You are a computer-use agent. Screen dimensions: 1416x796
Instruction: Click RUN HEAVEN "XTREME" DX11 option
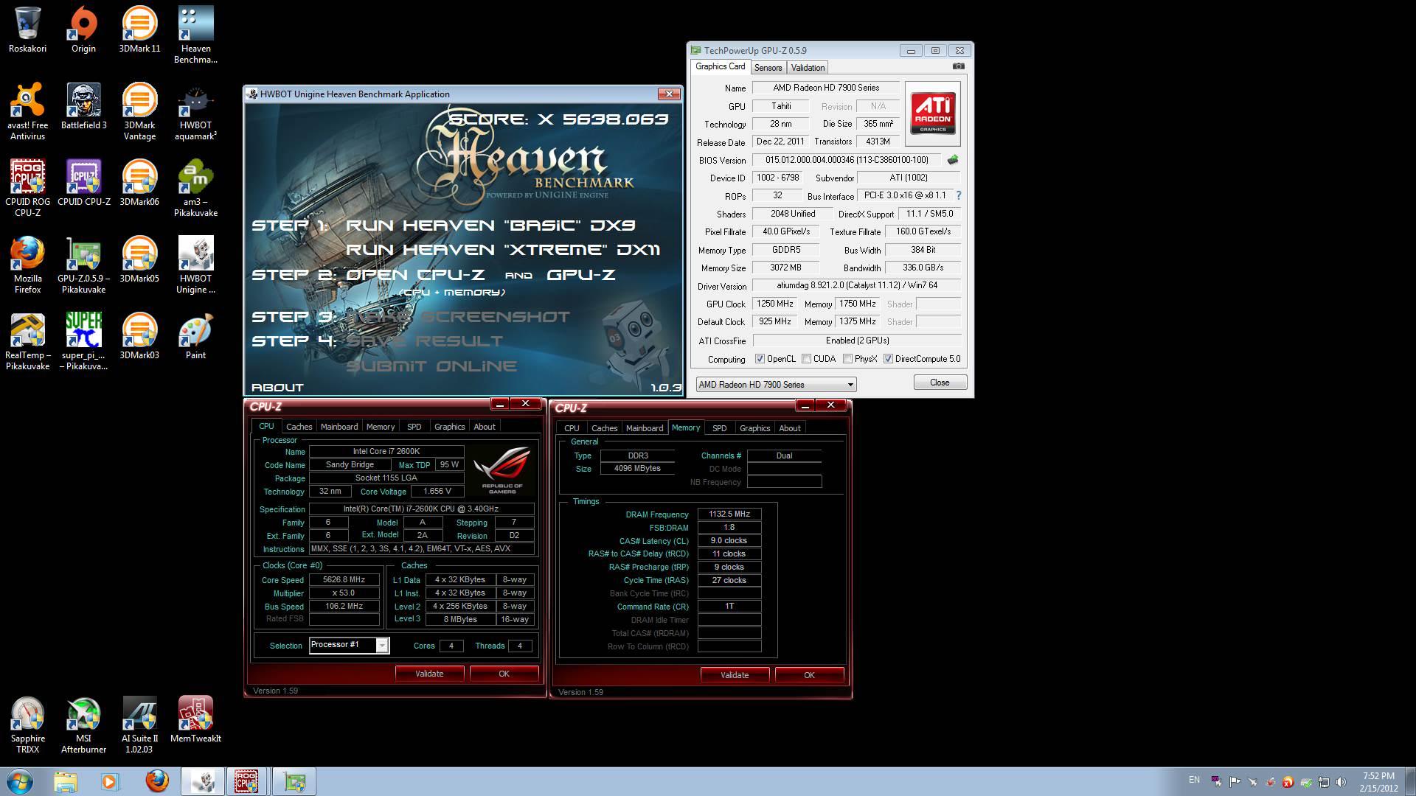503,250
